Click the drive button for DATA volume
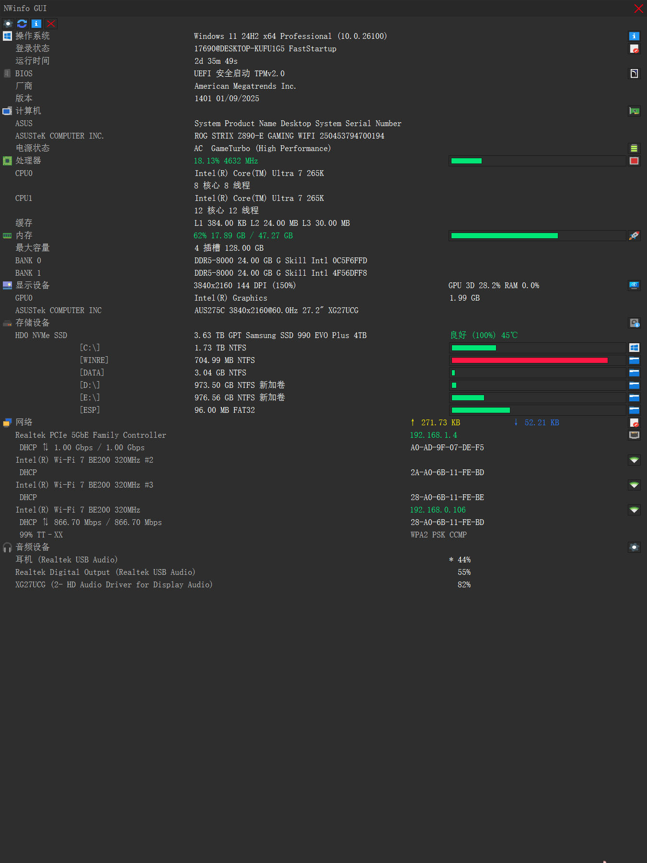 coord(634,373)
